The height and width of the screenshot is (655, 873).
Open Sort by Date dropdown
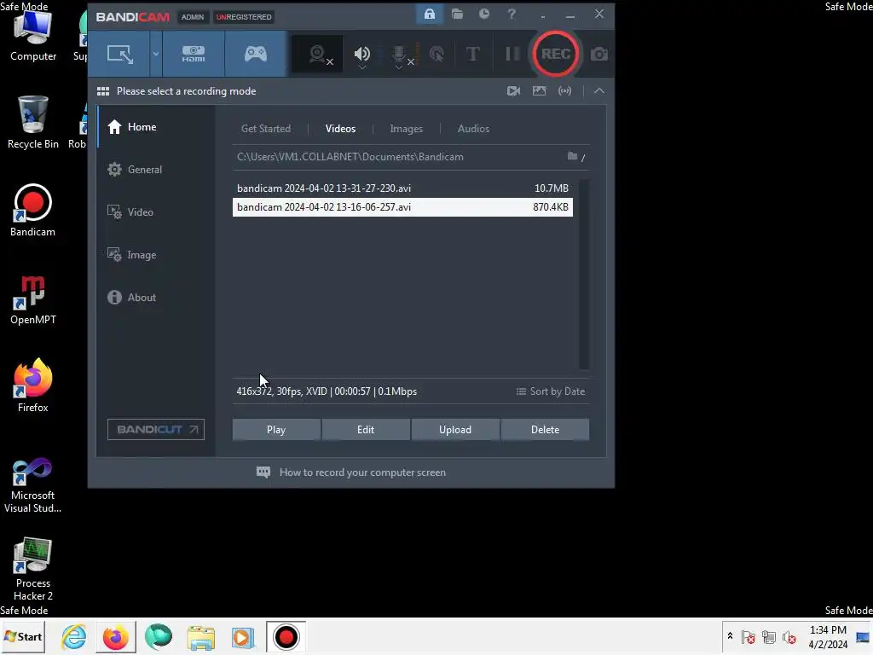tap(550, 391)
